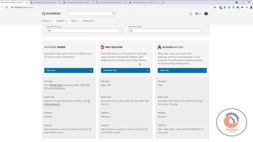Open a new browser tab with the plus button
Image resolution: width=253 pixels, height=142 pixels.
pyautogui.click(x=163, y=2)
